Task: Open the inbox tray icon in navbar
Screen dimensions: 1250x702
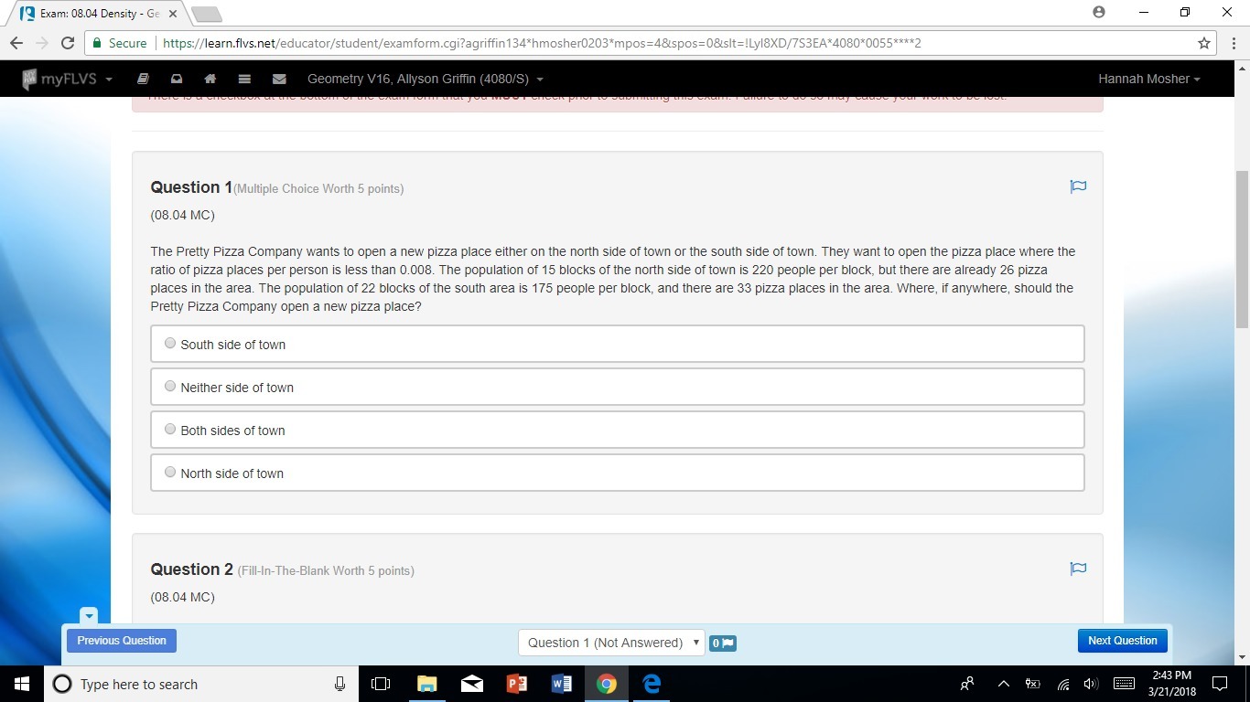Action: (177, 79)
